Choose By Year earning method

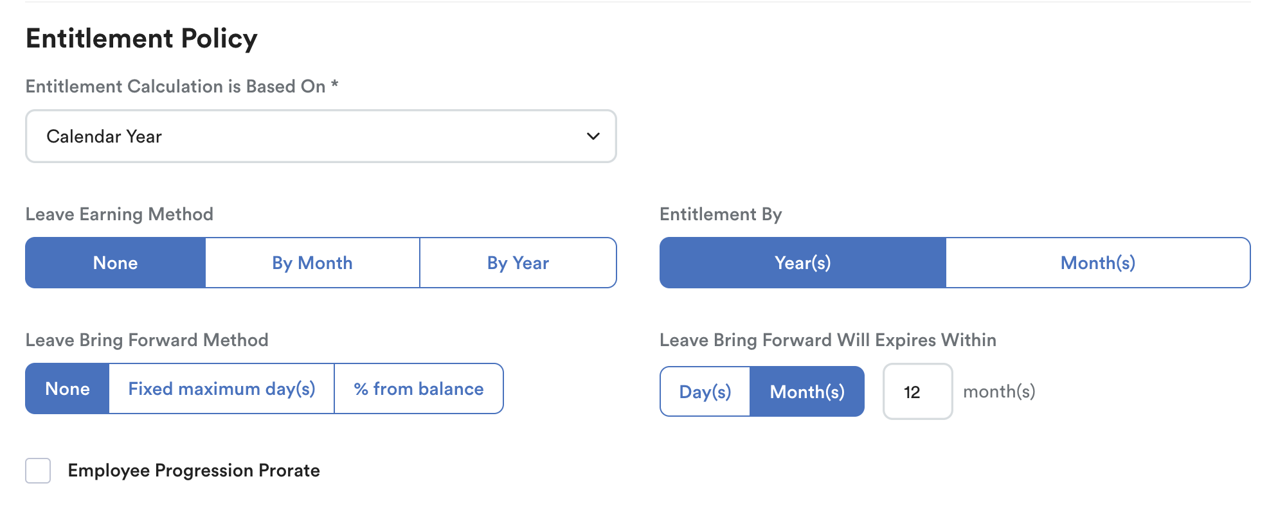518,263
